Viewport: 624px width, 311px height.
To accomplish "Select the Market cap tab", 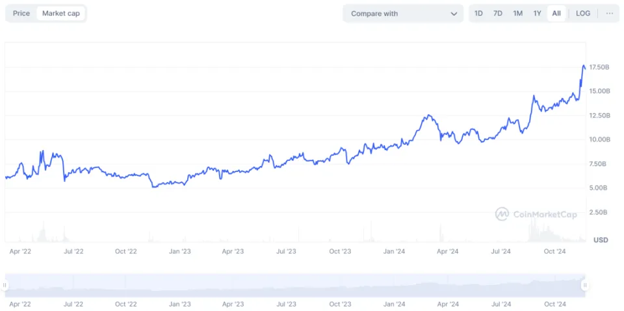I will (x=60, y=14).
